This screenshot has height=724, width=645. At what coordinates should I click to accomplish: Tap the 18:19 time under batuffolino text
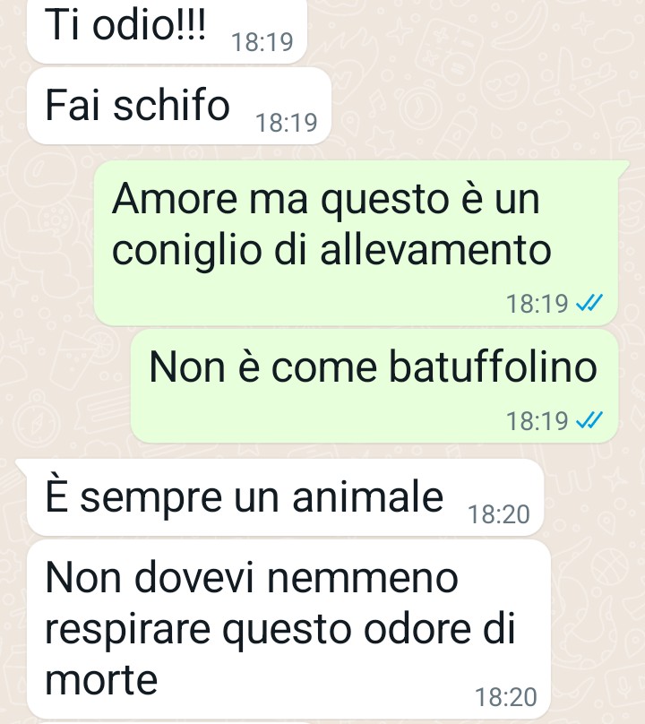tap(537, 420)
